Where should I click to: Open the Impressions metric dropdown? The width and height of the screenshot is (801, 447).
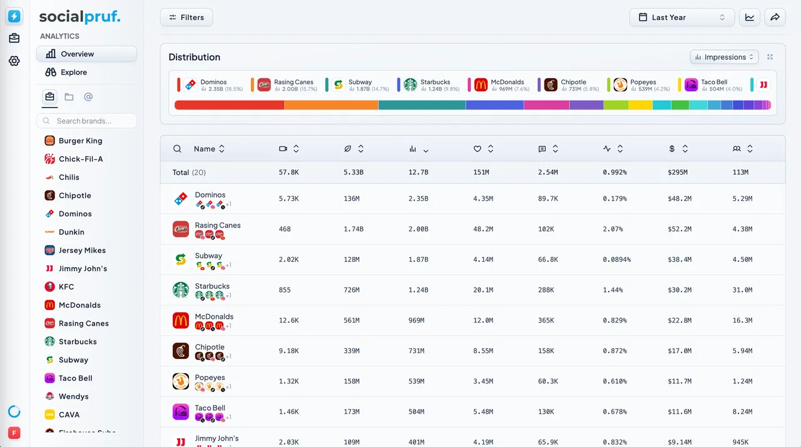(725, 57)
